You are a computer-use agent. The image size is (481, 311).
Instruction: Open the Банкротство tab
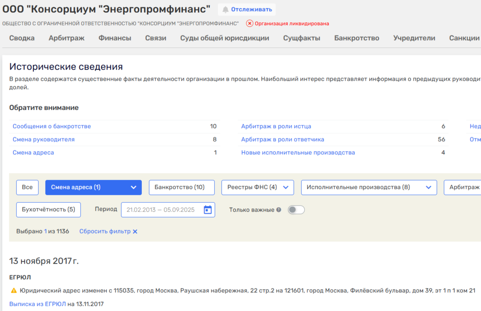pos(357,38)
